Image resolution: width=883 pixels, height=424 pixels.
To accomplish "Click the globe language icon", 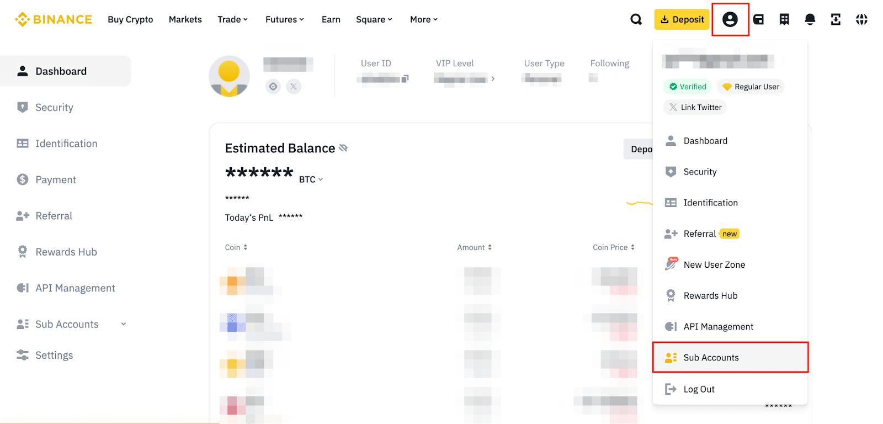I will [x=861, y=20].
